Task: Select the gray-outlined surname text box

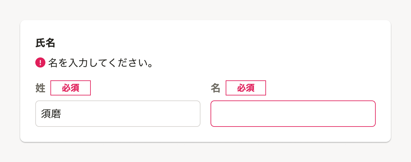Action: [x=118, y=114]
